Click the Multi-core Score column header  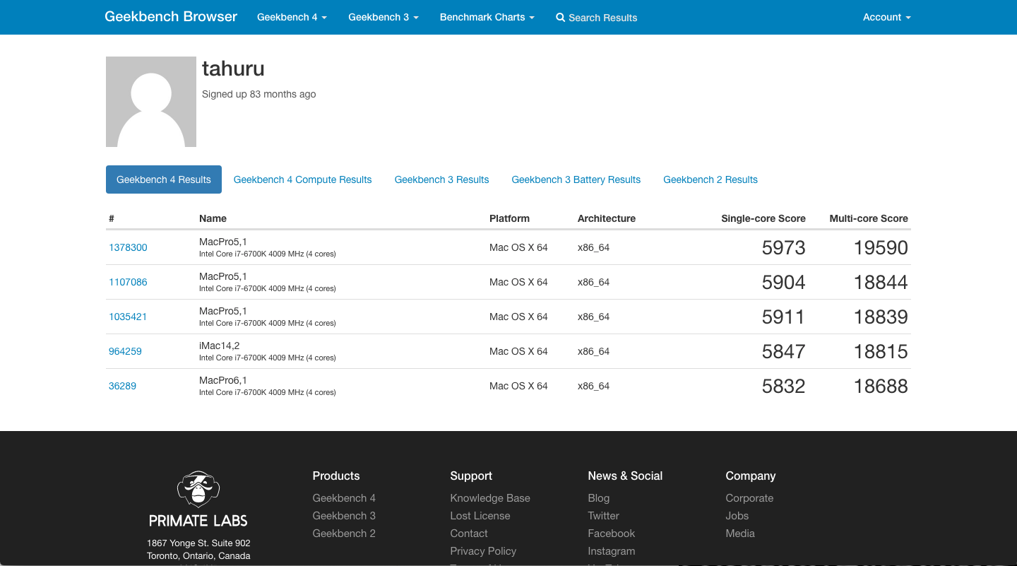pyautogui.click(x=869, y=218)
